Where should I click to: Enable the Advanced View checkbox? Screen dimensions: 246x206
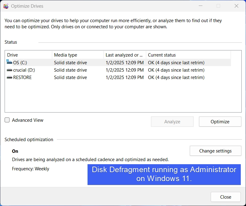[x=7, y=120]
